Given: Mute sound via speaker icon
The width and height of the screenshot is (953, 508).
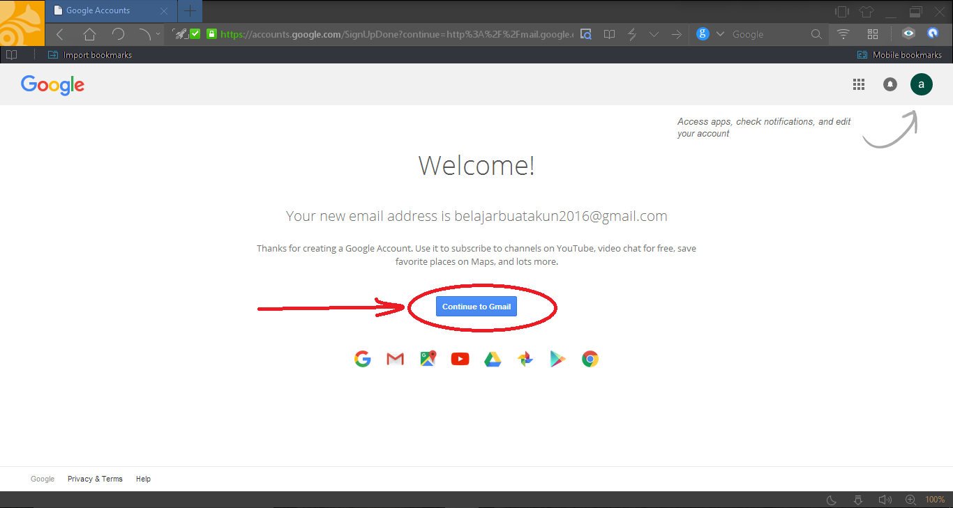Looking at the screenshot, I should pyautogui.click(x=885, y=500).
